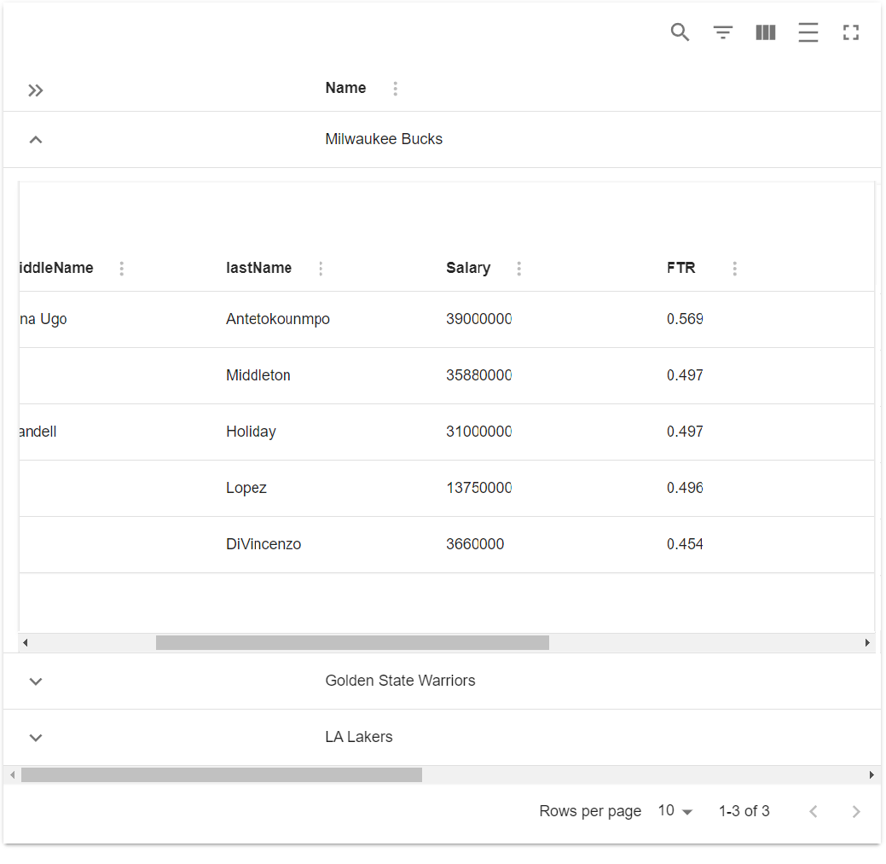886x864 pixels.
Task: Click salary value 13750000
Action: pyautogui.click(x=478, y=488)
